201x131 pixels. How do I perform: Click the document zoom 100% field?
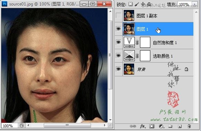click(9, 126)
